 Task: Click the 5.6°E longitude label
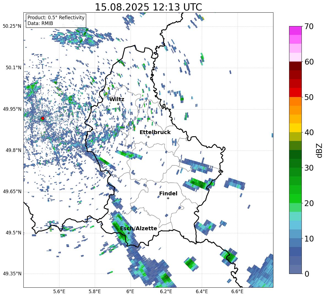[59, 292]
